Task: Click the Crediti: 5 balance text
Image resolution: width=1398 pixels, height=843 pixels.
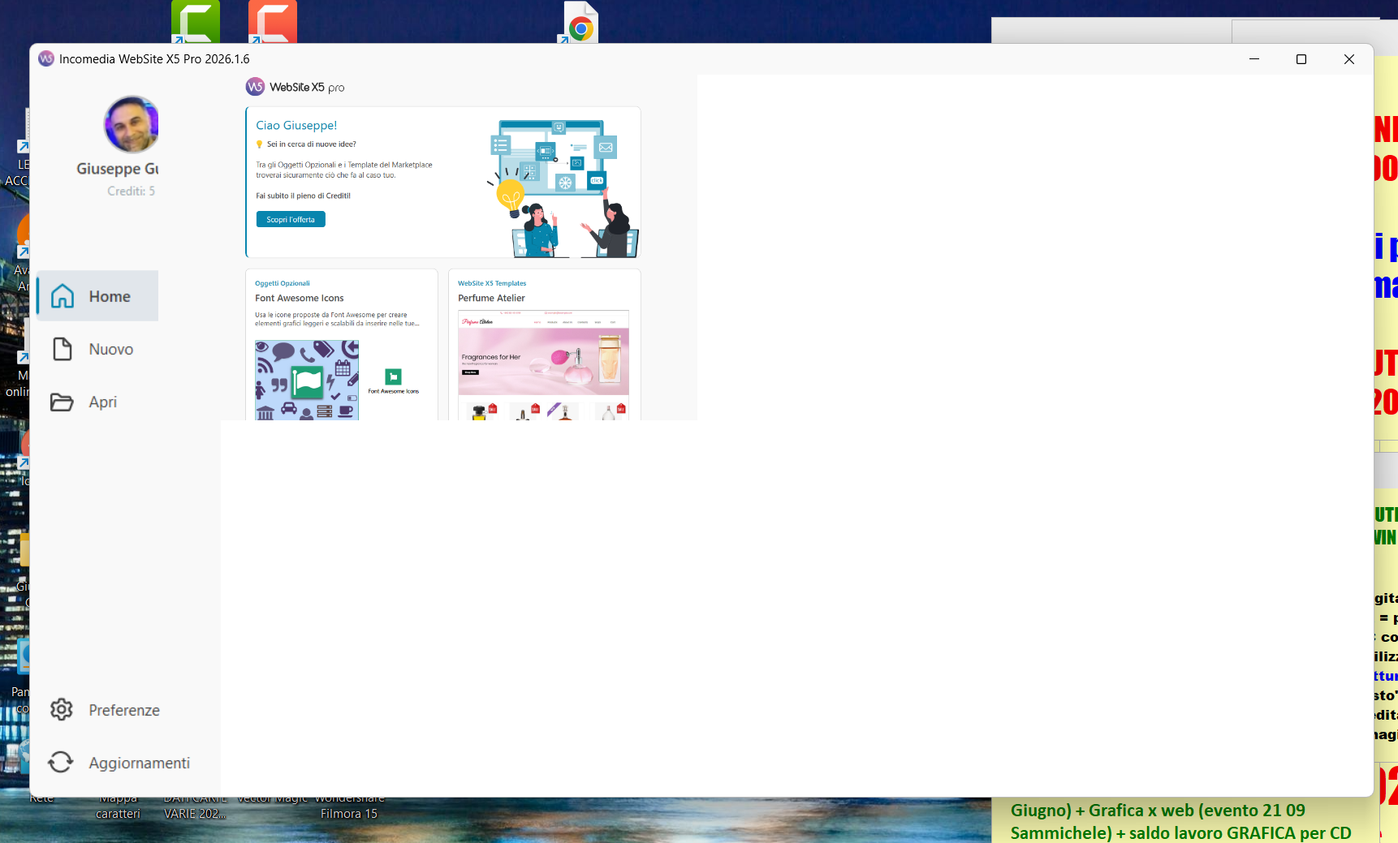Action: 131,191
